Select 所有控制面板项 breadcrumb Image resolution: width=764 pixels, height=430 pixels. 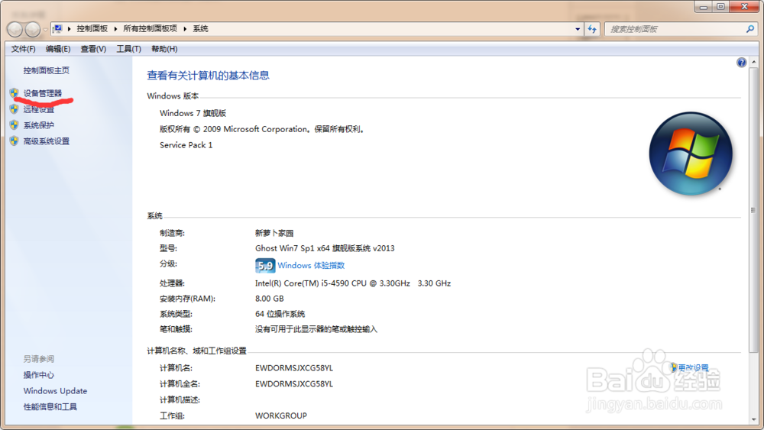tap(150, 29)
